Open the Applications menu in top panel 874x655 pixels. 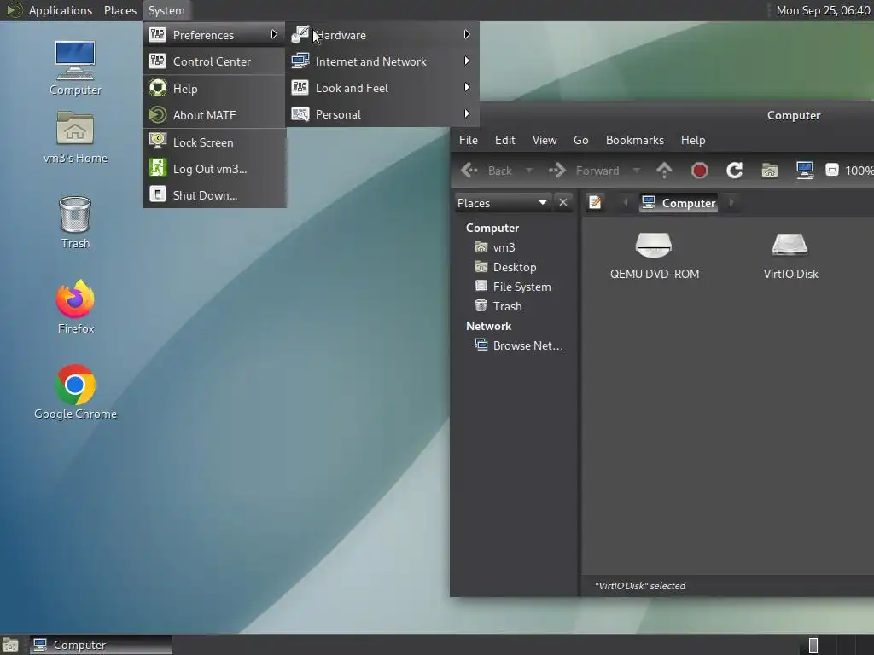61,10
